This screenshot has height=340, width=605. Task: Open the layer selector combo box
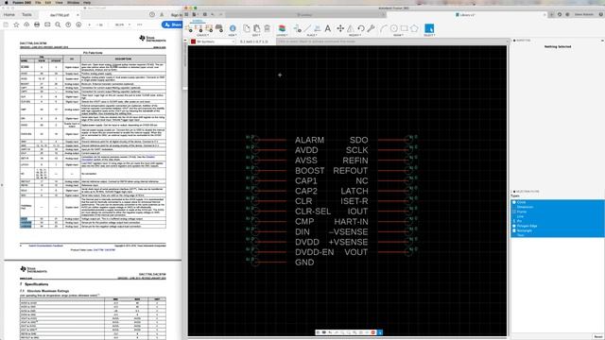pyautogui.click(x=213, y=42)
